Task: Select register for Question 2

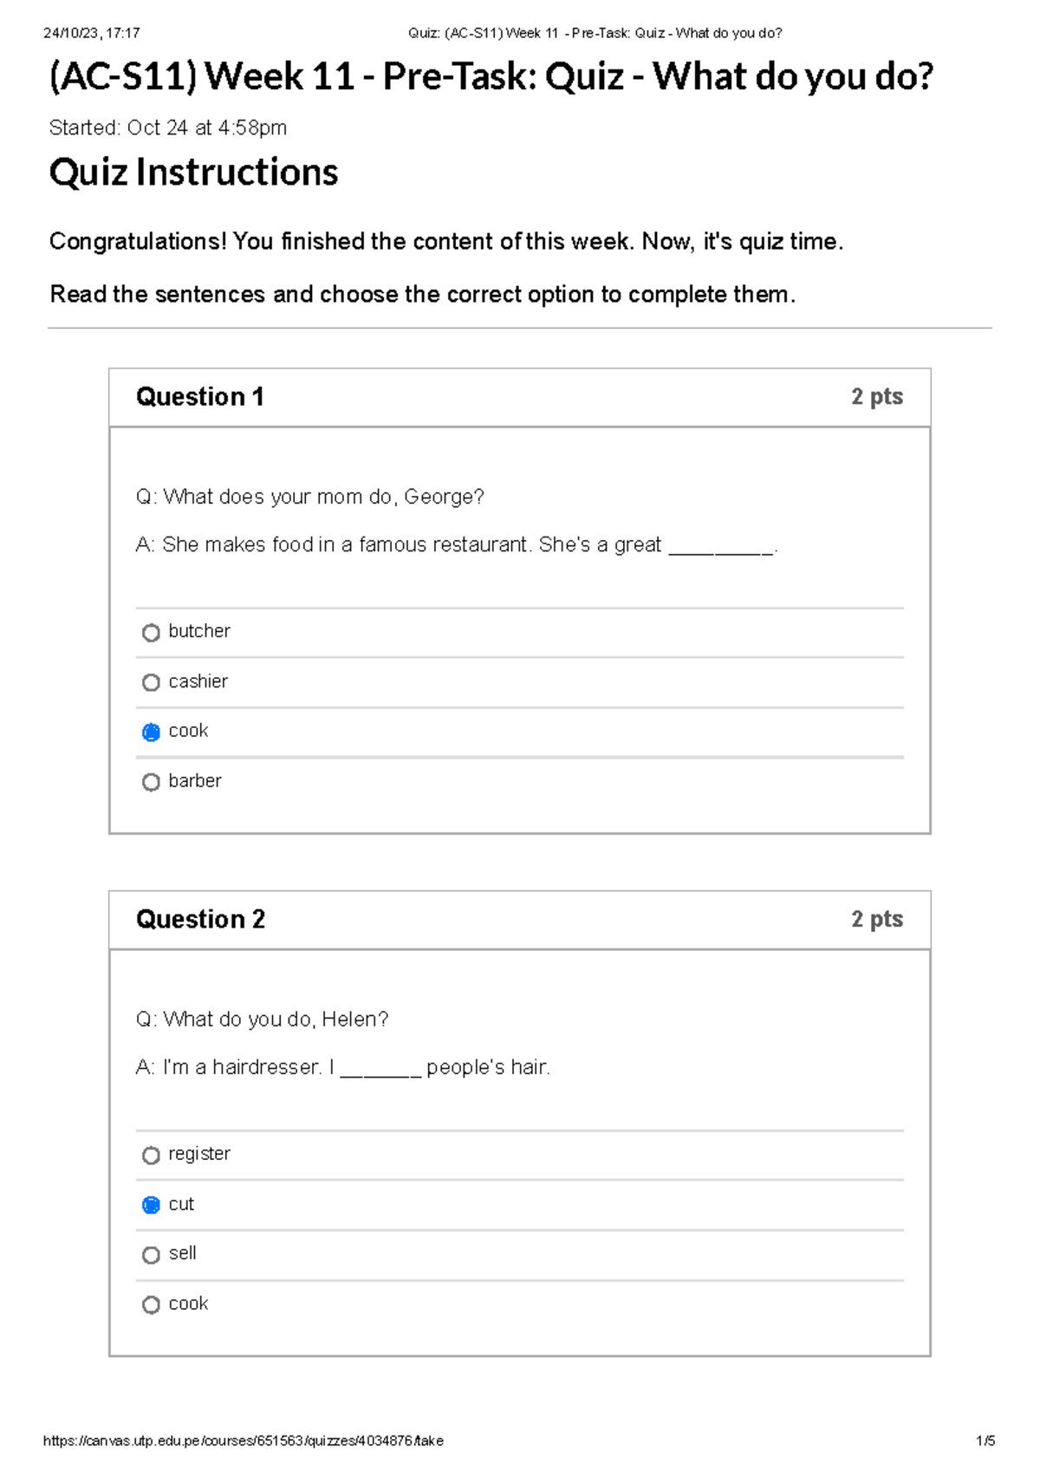Action: (152, 1155)
